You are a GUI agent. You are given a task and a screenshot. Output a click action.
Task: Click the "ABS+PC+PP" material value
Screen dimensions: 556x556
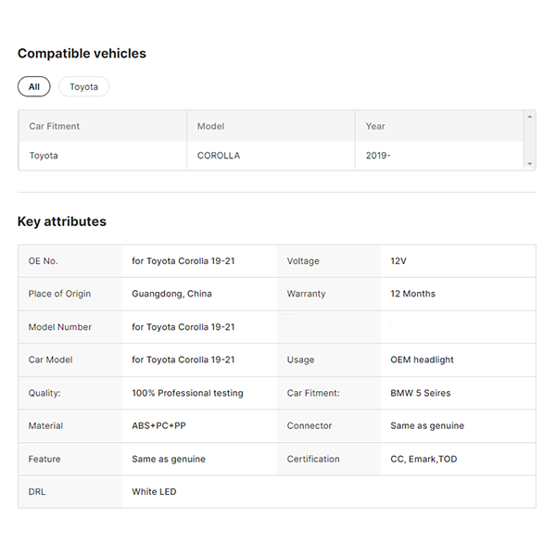[160, 426]
